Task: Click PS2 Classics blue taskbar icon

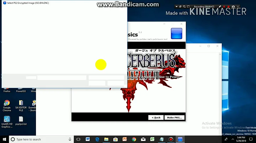Action: pyautogui.click(x=180, y=139)
